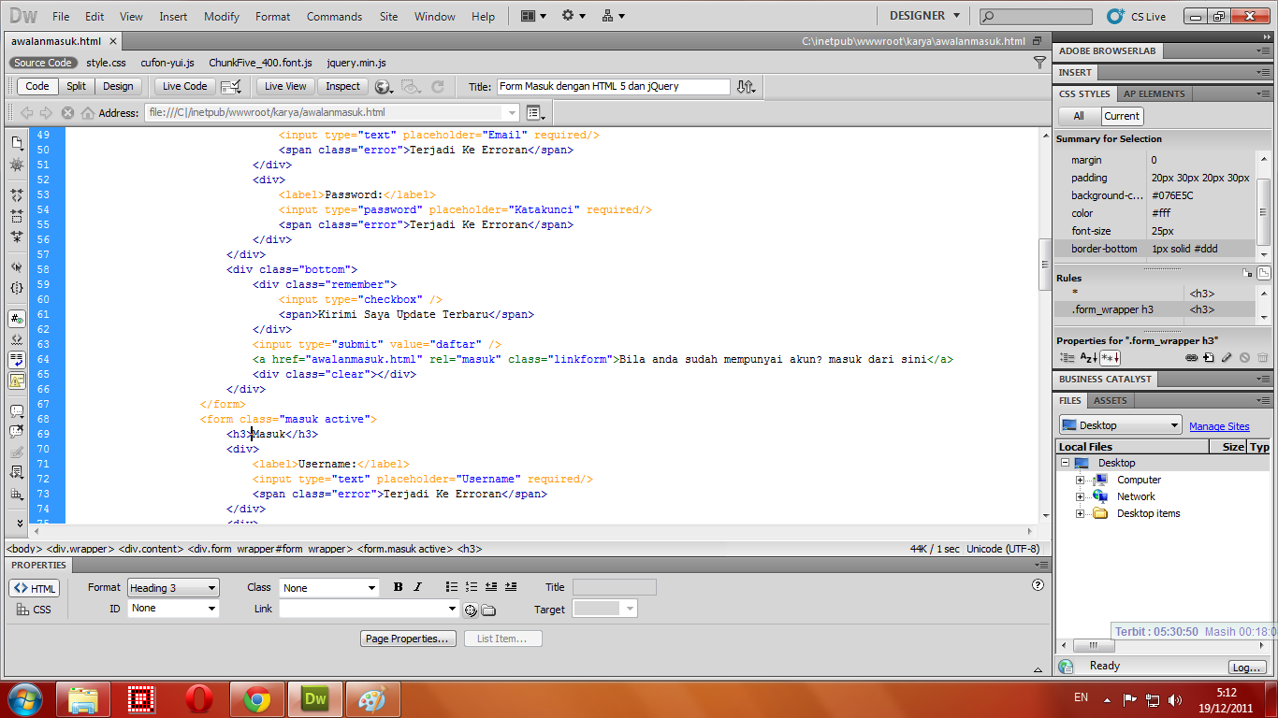The height and width of the screenshot is (718, 1278).
Task: Click Attach Style Sheet chain icon
Action: (1192, 357)
